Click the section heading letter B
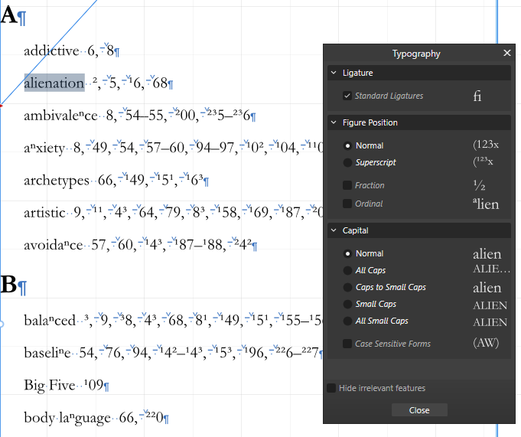The width and height of the screenshot is (521, 437). coord(8,285)
